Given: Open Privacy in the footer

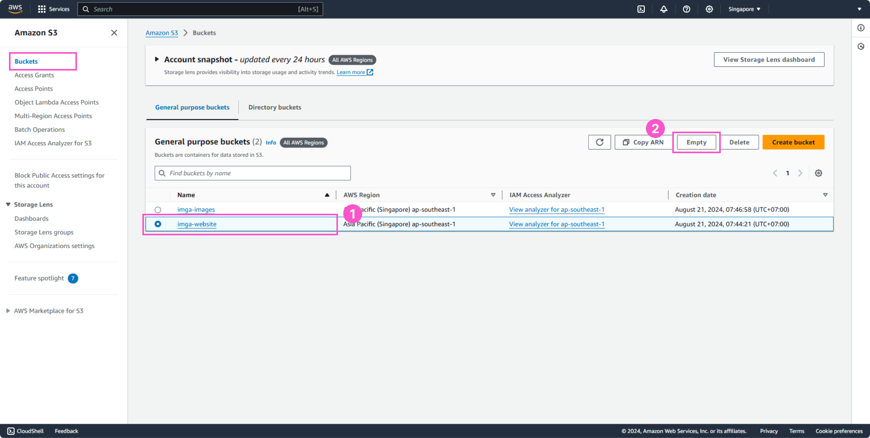Looking at the screenshot, I should click(x=769, y=431).
